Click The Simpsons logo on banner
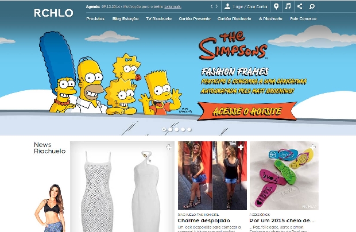Viewport: 356px width, 232px height. point(233,45)
